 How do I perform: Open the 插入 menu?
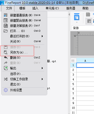tap(35, 8)
